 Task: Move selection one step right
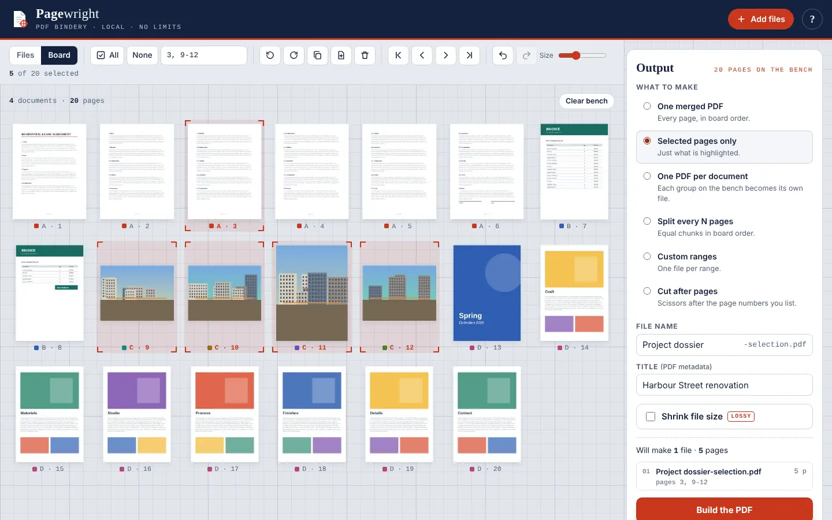[445, 55]
